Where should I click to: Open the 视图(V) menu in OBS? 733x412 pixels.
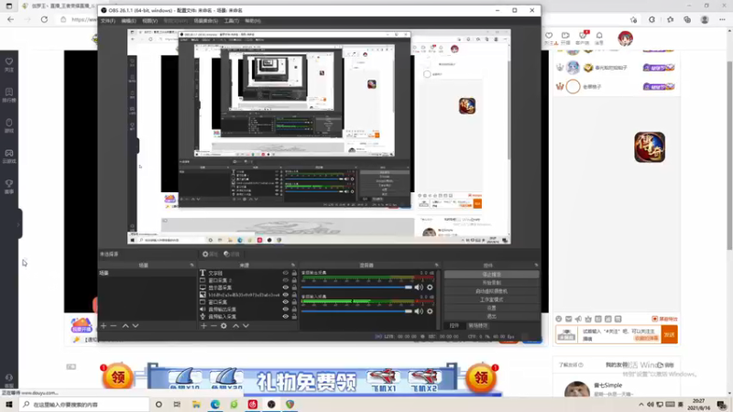pyautogui.click(x=149, y=21)
